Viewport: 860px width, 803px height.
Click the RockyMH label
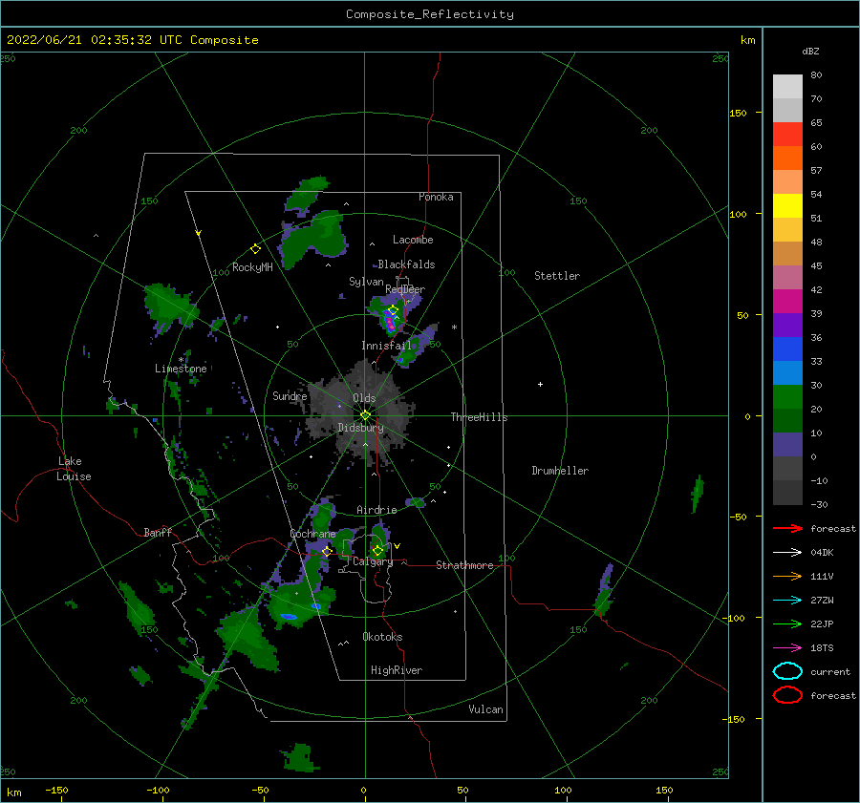coord(252,267)
